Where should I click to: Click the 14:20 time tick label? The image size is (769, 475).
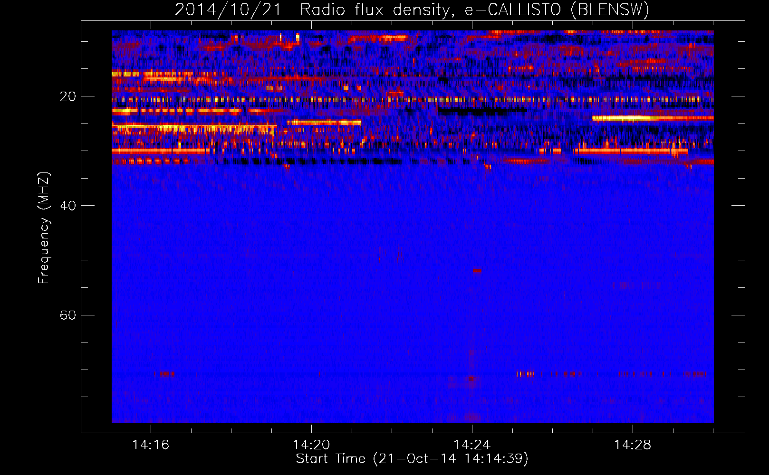pos(311,445)
